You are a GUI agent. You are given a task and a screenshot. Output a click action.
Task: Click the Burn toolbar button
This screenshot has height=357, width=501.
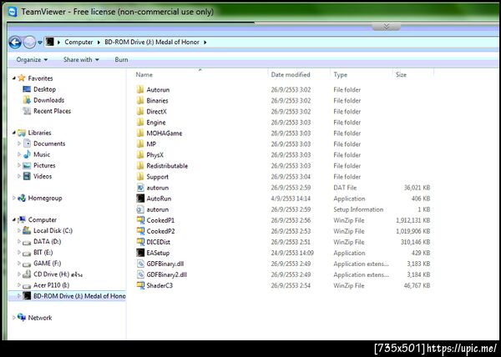(x=121, y=60)
